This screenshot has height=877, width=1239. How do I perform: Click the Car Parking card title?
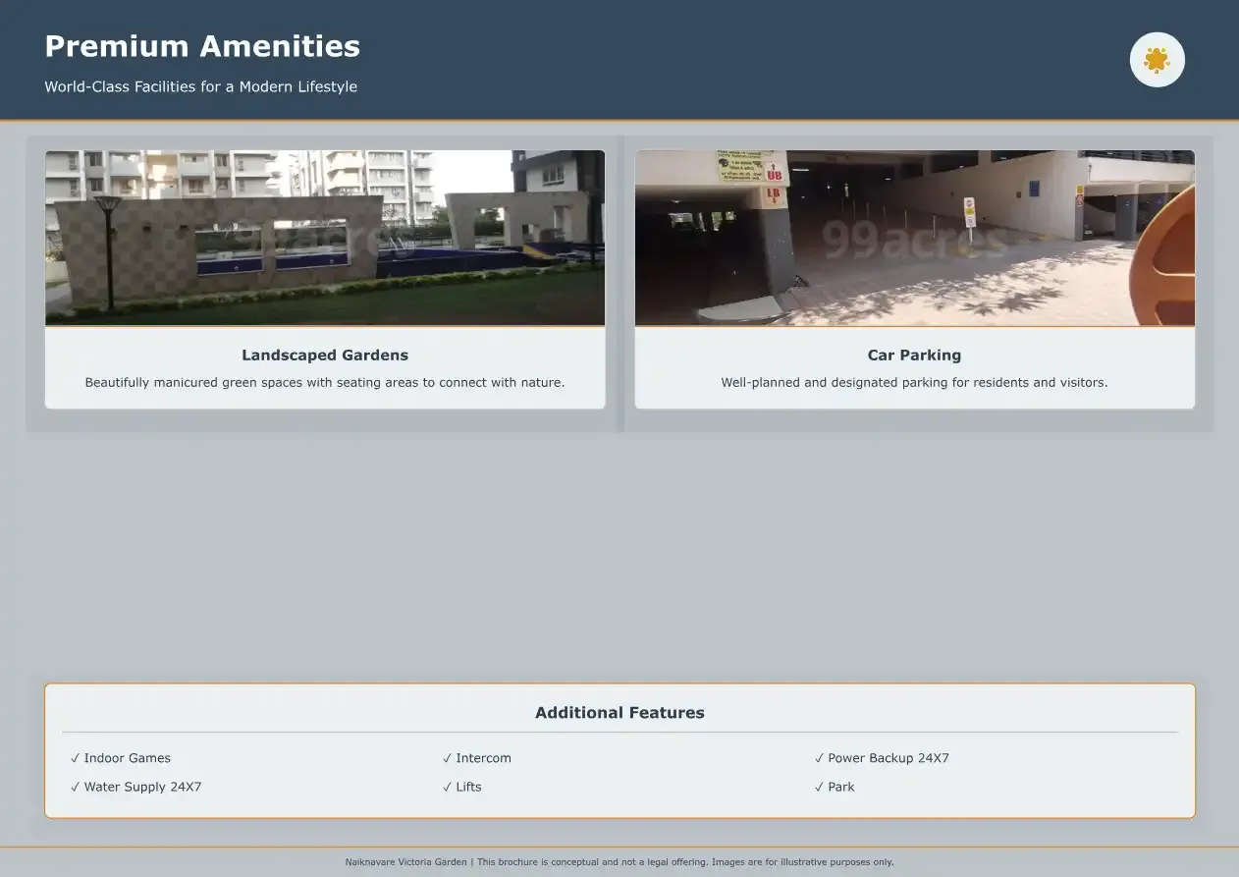tap(914, 356)
